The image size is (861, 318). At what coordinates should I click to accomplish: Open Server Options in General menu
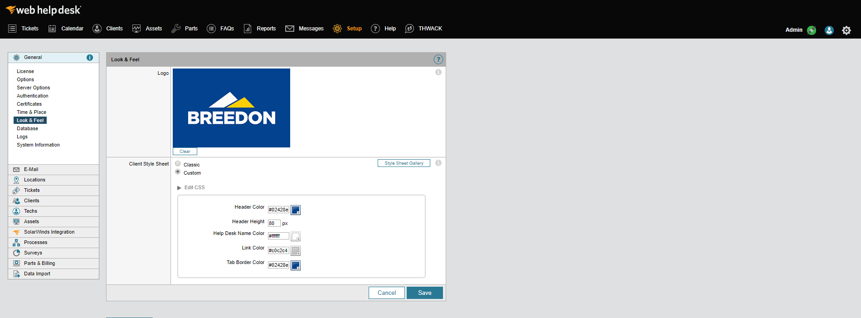click(x=34, y=88)
